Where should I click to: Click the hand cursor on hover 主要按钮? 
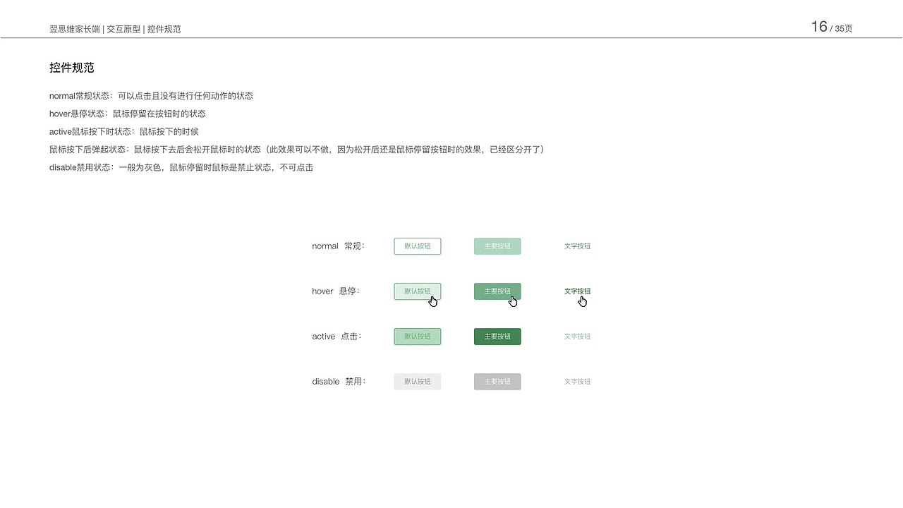(x=513, y=301)
